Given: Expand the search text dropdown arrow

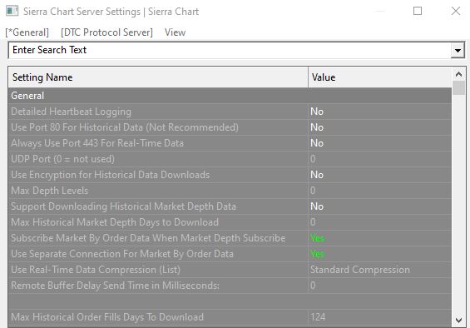Looking at the screenshot, I should [458, 50].
